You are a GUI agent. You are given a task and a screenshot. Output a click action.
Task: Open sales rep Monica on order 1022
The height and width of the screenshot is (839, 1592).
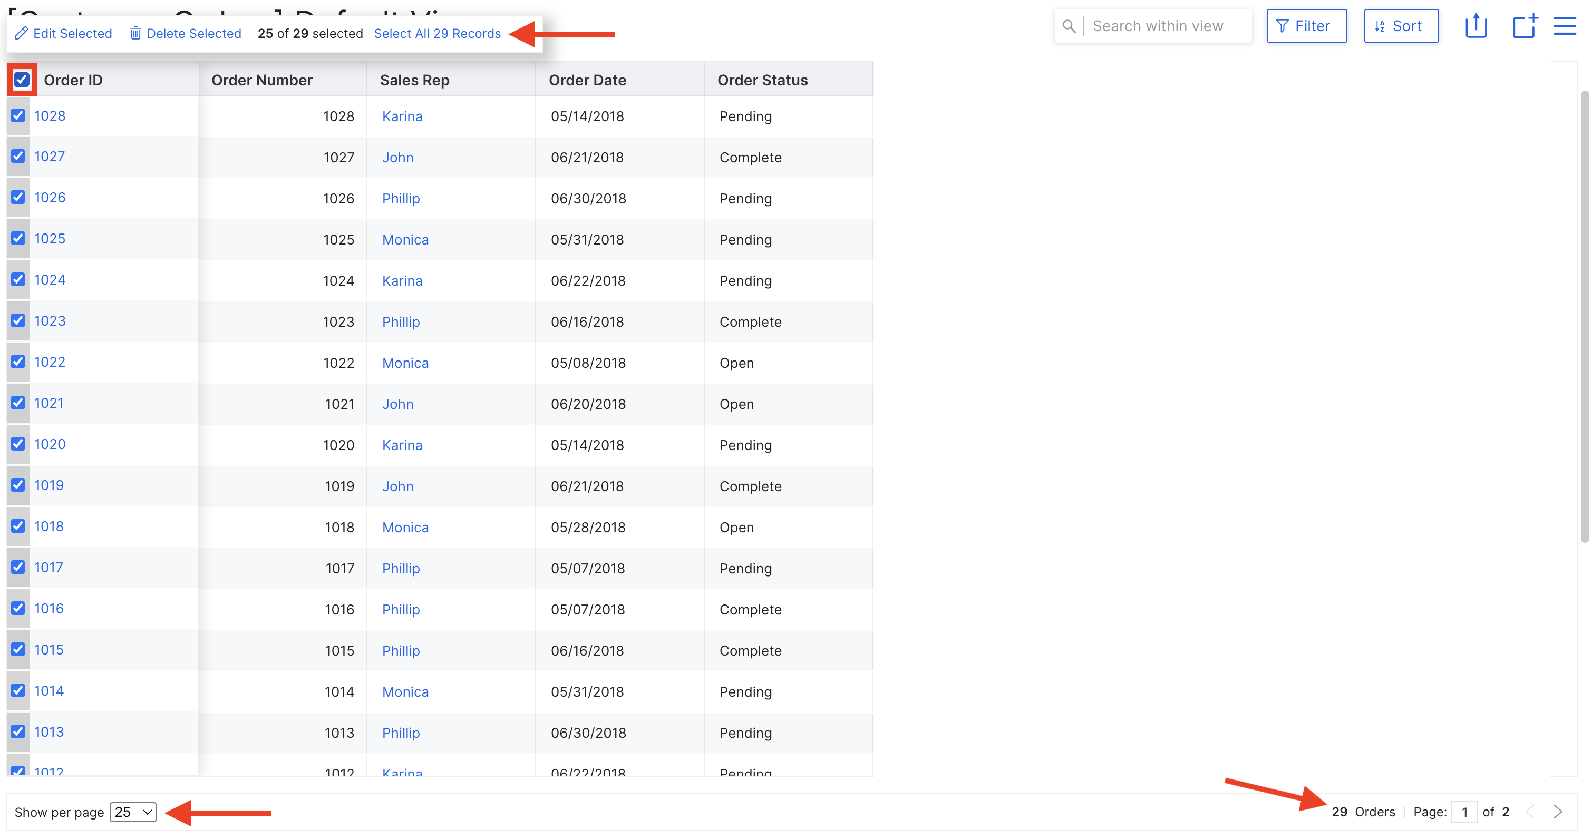[x=405, y=363]
